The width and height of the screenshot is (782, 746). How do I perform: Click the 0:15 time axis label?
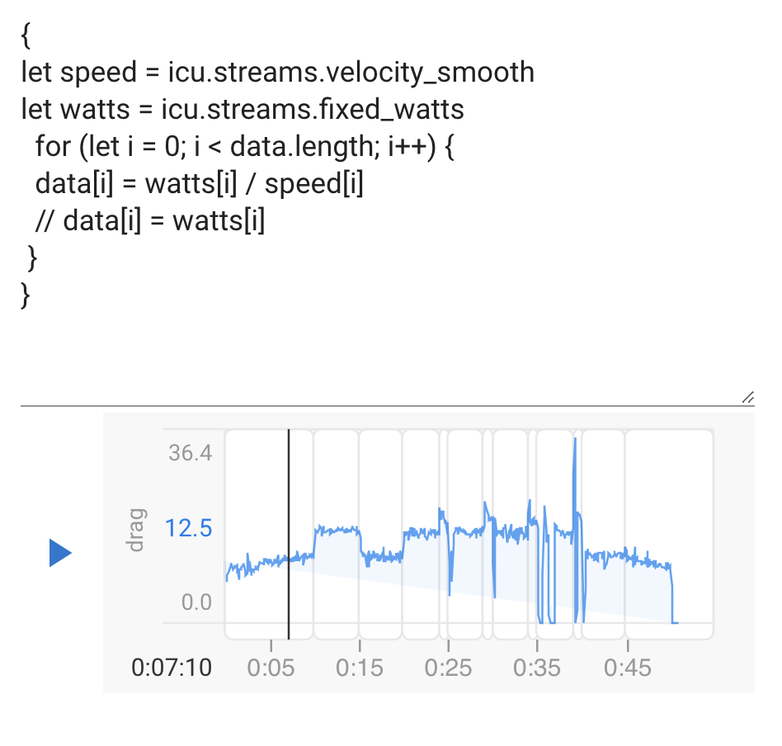(x=360, y=668)
